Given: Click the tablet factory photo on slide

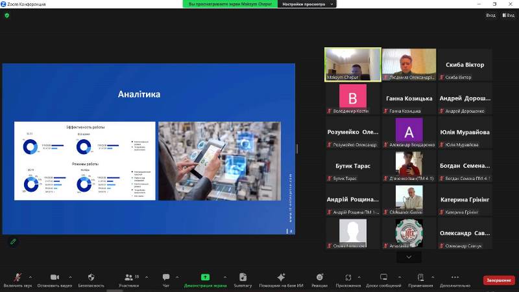Looking at the screenshot, I should 219,161.
